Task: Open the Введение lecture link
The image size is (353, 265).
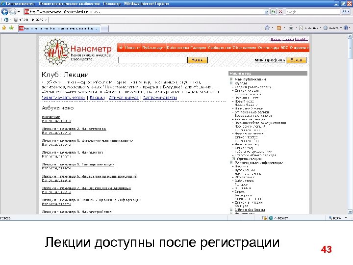Action: point(51,117)
